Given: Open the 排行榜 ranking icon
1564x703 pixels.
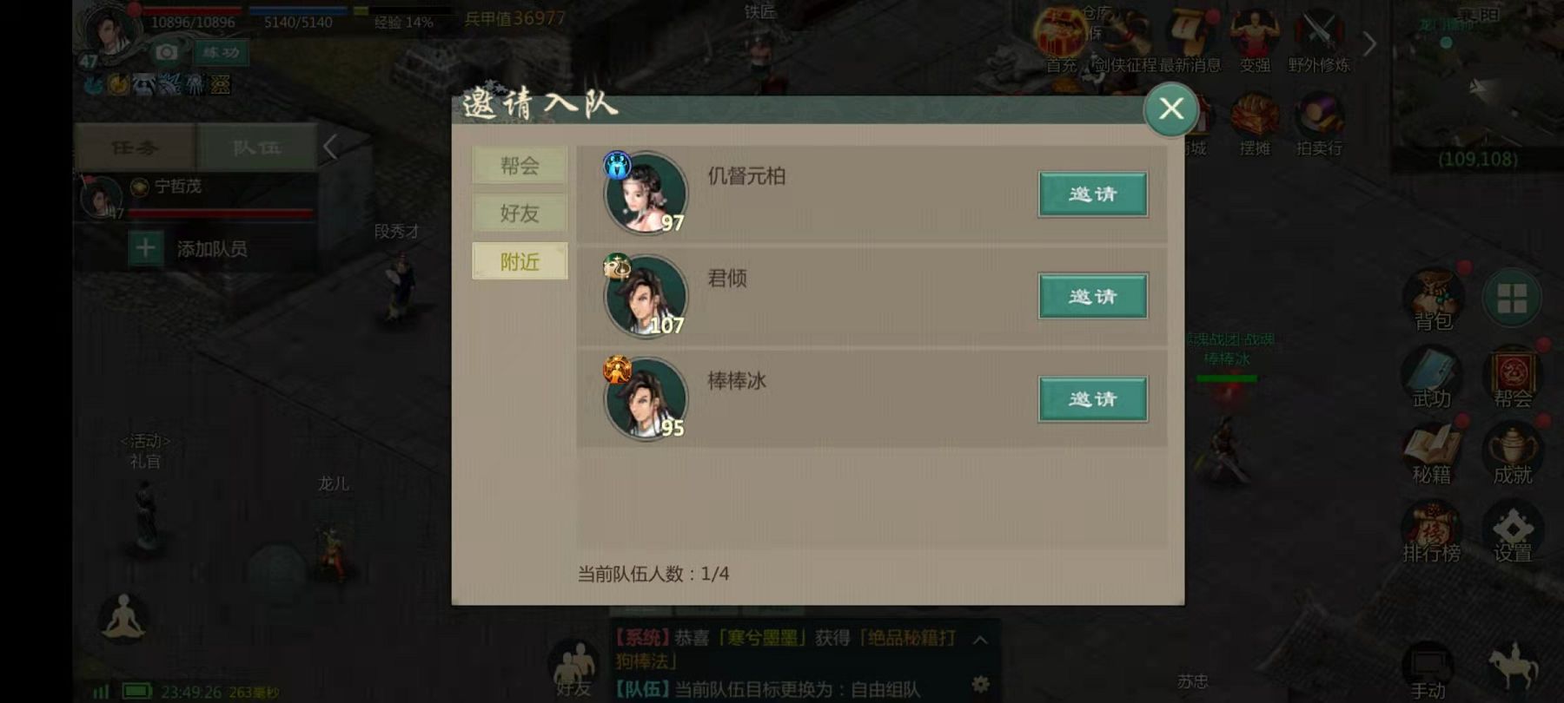Looking at the screenshot, I should [1432, 530].
